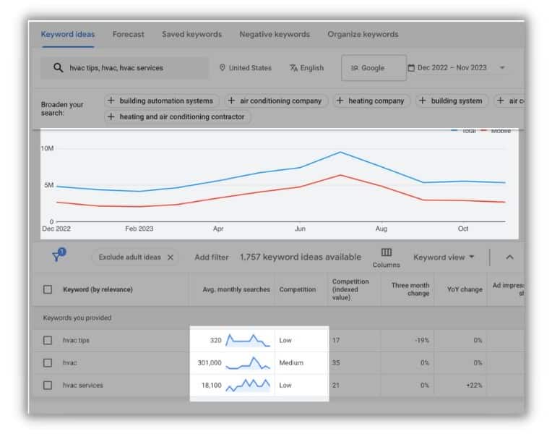Select the Google search network button
Viewport: 552px width, 434px height.
coord(374,68)
